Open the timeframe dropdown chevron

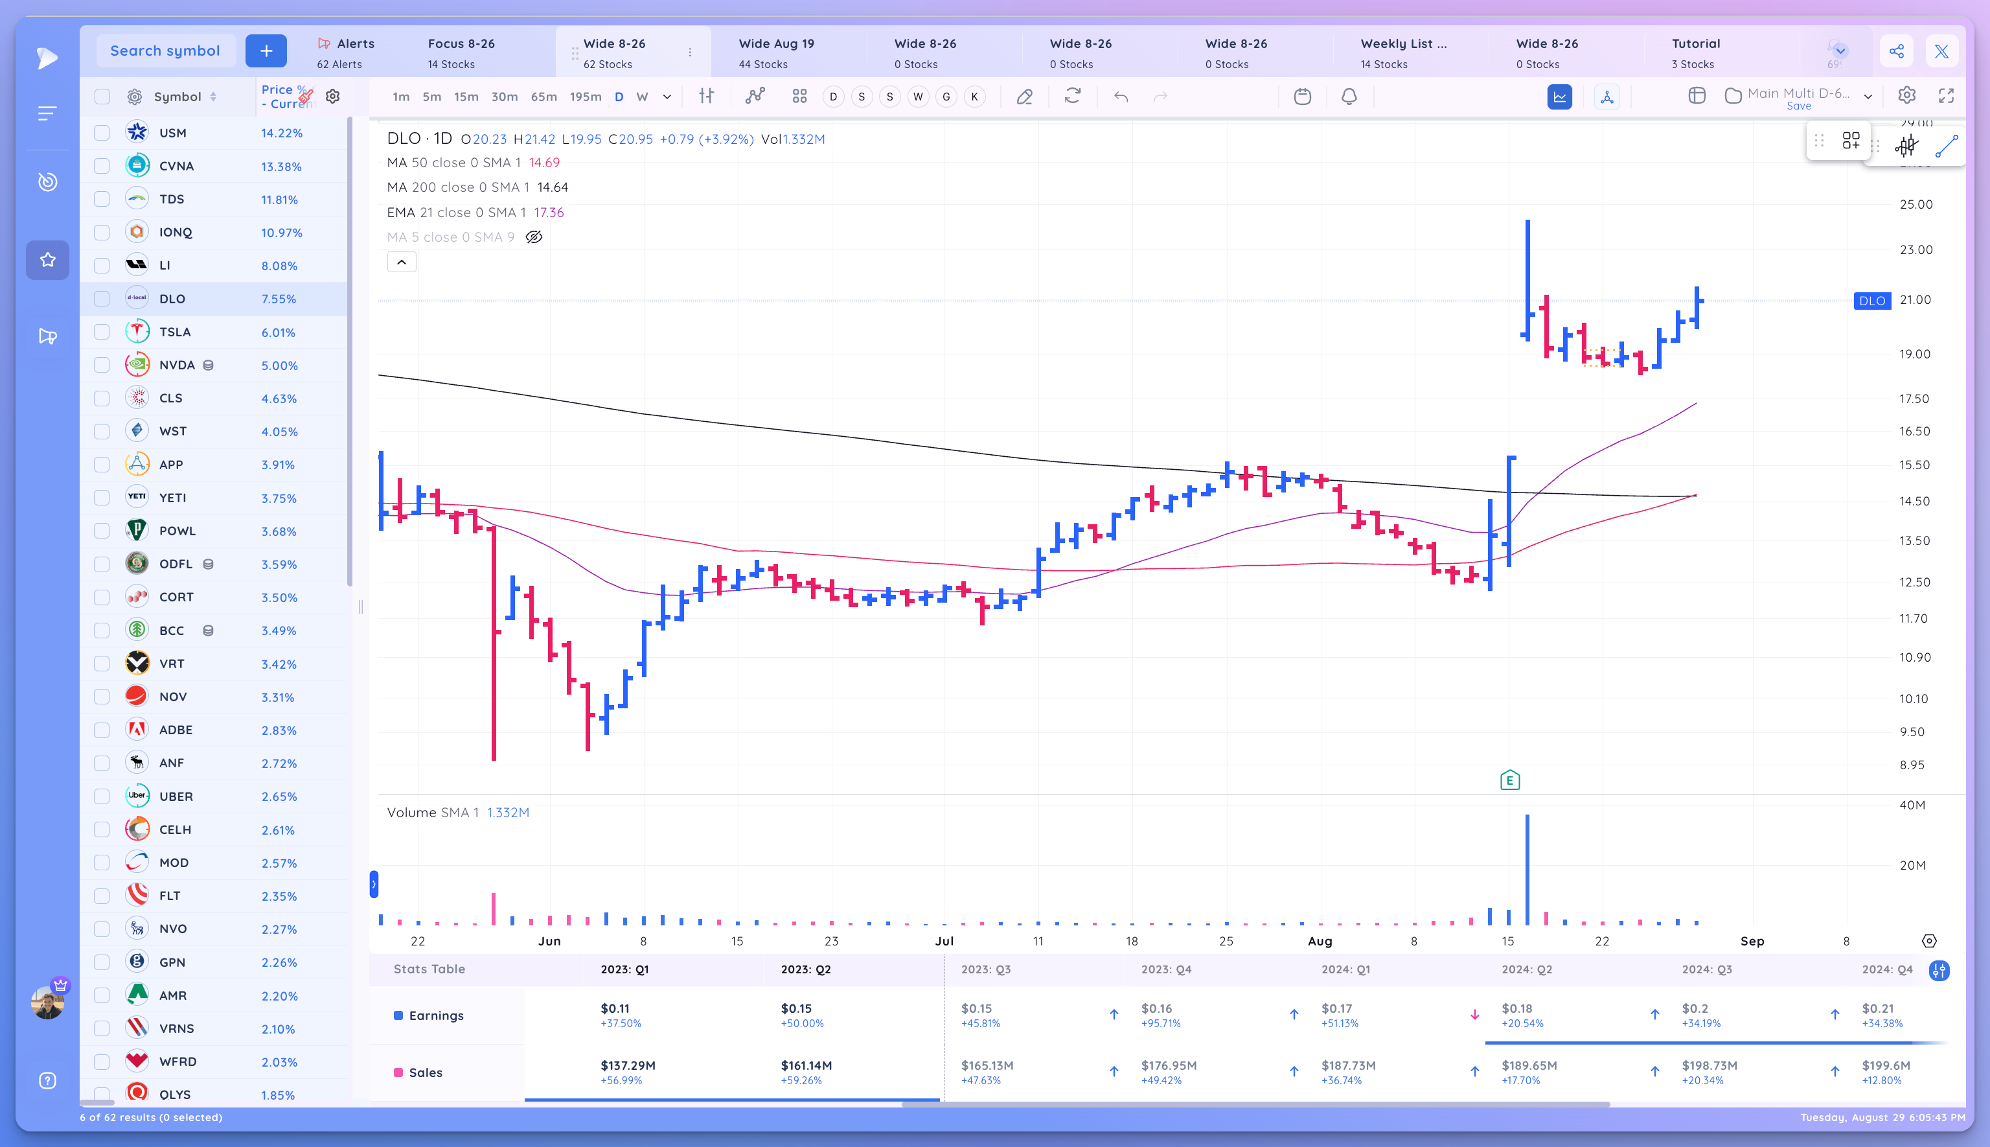pyautogui.click(x=667, y=96)
